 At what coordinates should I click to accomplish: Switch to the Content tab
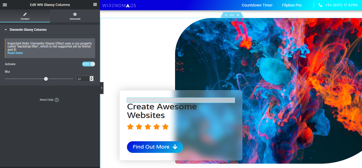pyautogui.click(x=25, y=16)
